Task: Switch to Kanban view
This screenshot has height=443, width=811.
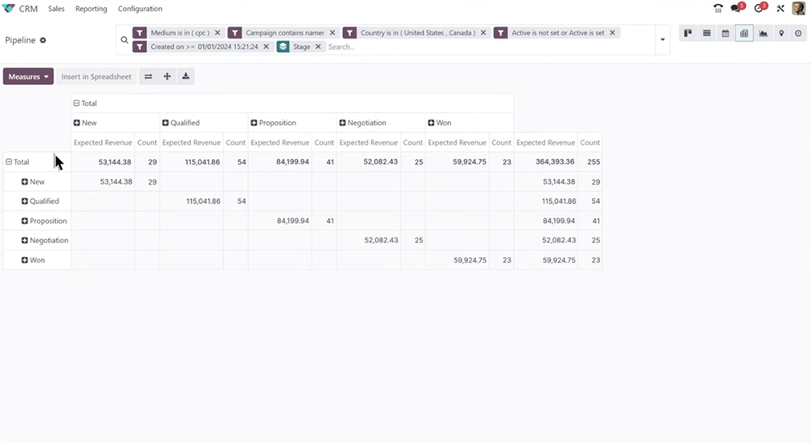Action: tap(688, 34)
